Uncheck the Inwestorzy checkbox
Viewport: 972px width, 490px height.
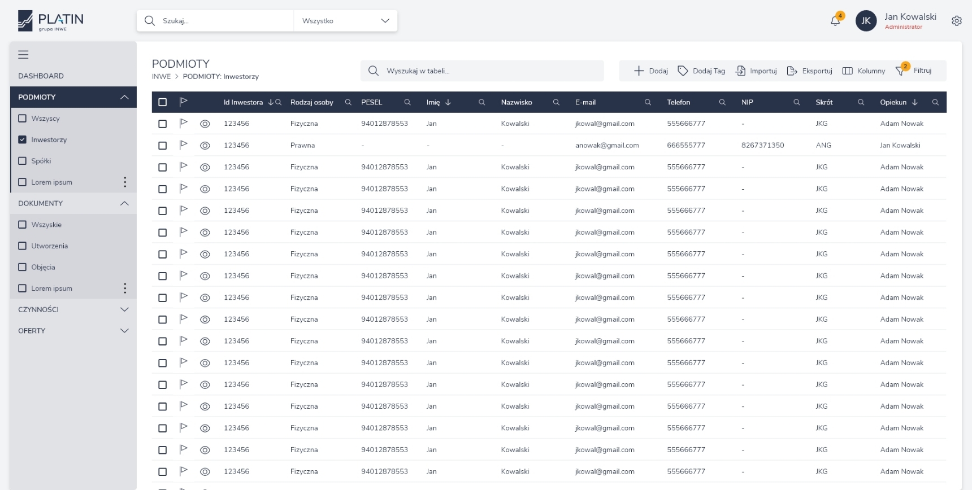pos(23,139)
